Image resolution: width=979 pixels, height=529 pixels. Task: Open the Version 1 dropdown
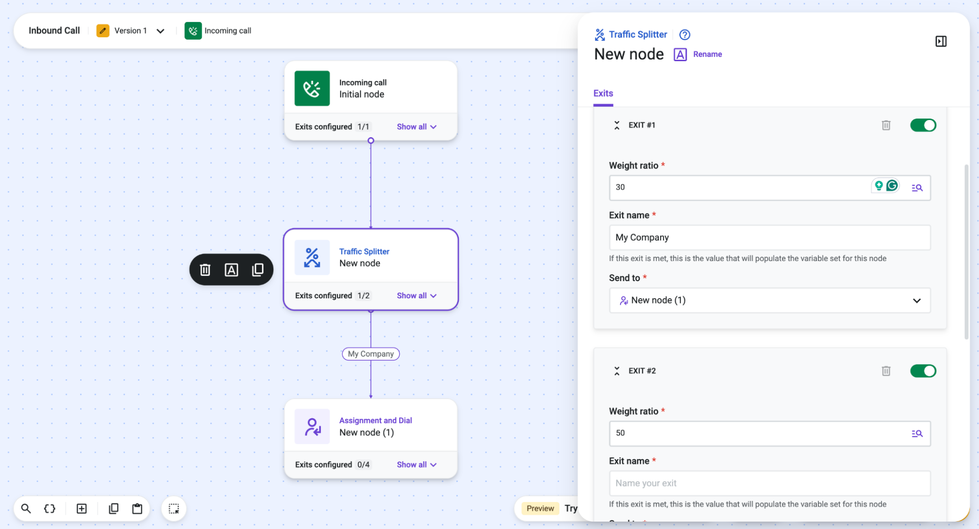point(160,31)
